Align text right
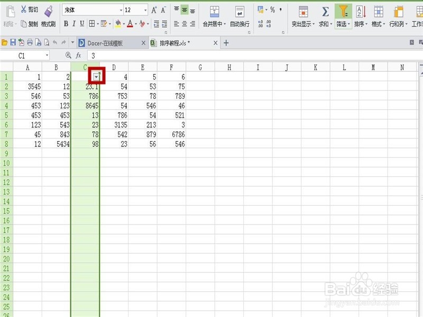This screenshot has height=317, width=423. pyautogui.click(x=192, y=24)
